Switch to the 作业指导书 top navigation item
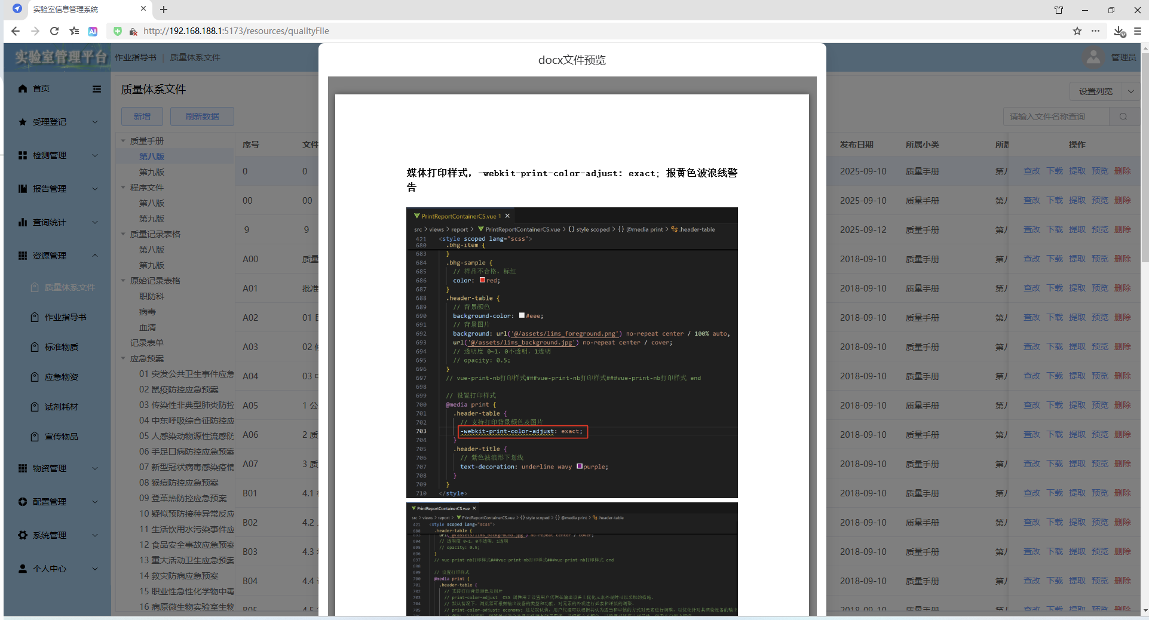The image size is (1149, 620). (135, 57)
